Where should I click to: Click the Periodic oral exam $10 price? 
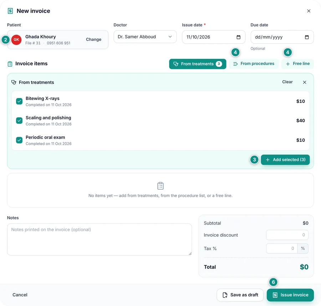tap(301, 140)
